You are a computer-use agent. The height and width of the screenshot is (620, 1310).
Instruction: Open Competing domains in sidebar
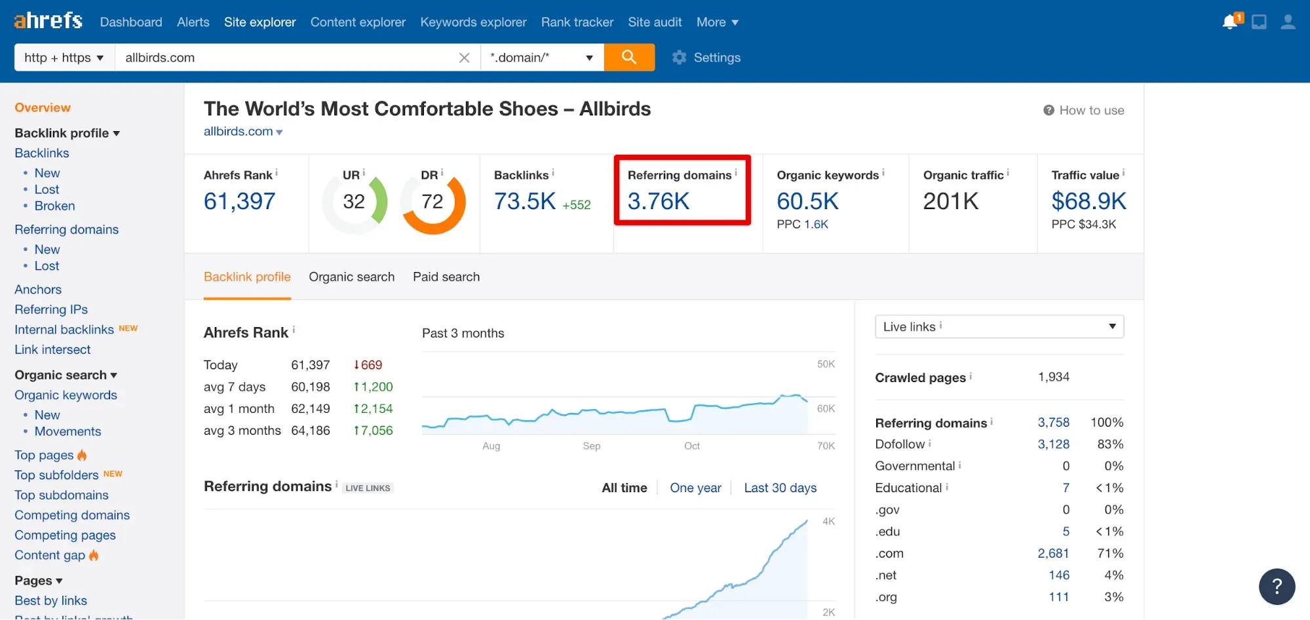72,515
